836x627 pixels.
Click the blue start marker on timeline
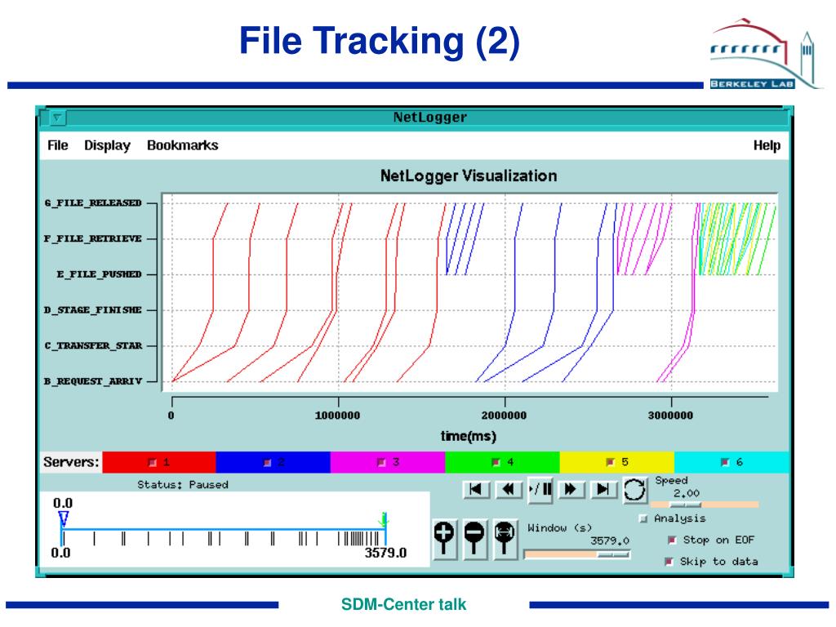64,518
